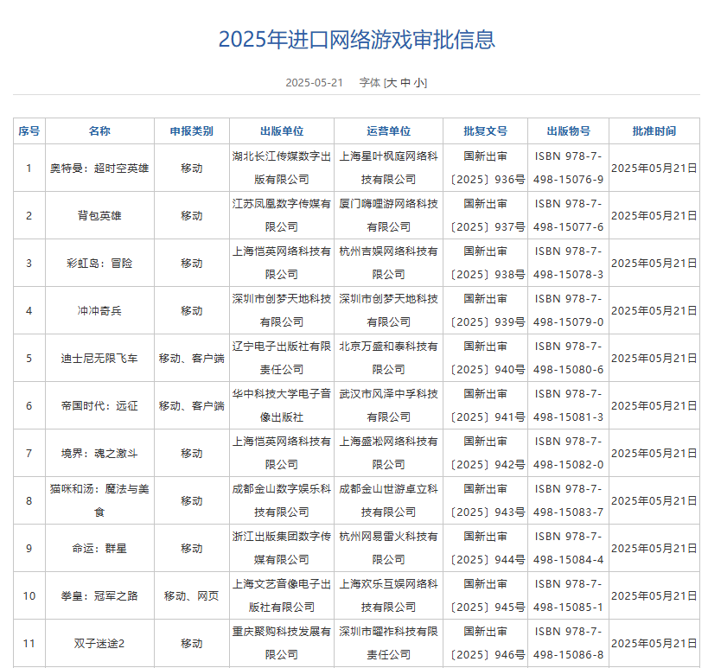
Task: Click the 批准时间 column header
Action: tap(654, 130)
